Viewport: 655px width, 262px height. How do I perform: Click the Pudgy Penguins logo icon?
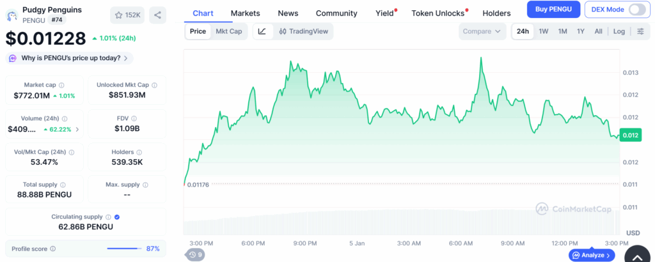coord(11,14)
